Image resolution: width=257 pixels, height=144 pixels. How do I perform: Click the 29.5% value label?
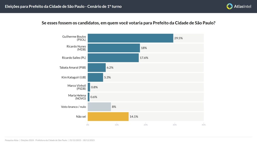[178, 38]
